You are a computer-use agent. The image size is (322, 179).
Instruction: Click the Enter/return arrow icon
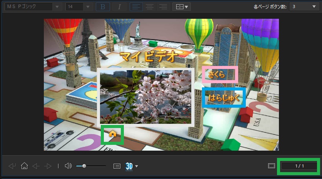coord(12,166)
